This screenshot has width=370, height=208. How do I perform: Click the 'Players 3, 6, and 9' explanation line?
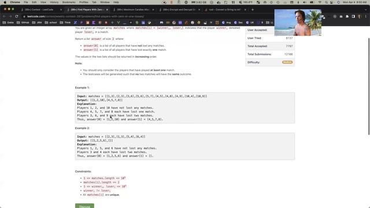pyautogui.click(x=115, y=116)
